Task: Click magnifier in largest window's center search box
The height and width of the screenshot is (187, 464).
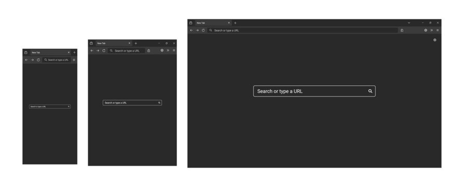Action: (370, 91)
